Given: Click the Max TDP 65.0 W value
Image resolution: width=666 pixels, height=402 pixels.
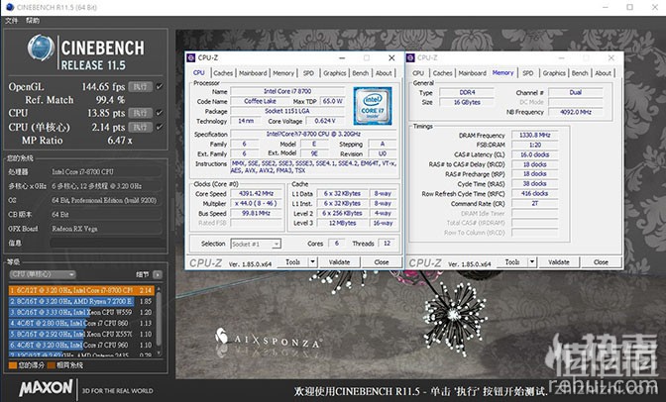Looking at the screenshot, I should (333, 101).
